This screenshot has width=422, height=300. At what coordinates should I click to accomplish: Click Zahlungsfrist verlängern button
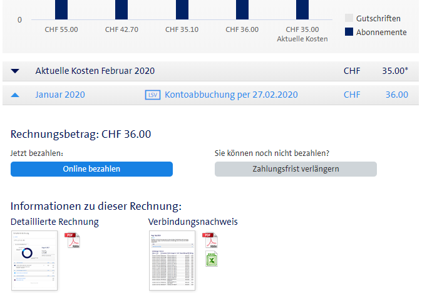[296, 169]
